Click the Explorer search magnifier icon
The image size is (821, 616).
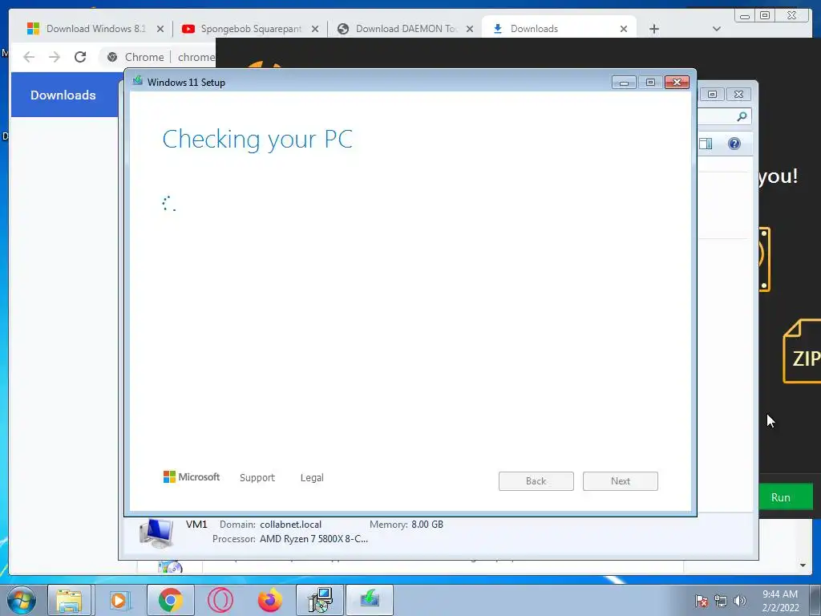click(x=742, y=116)
